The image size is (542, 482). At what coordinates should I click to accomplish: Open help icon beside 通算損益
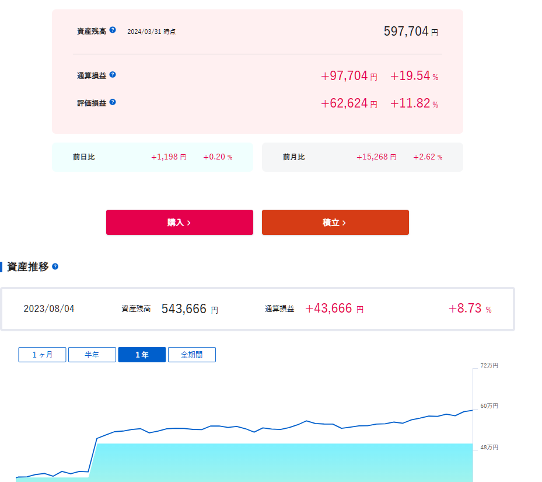point(113,75)
